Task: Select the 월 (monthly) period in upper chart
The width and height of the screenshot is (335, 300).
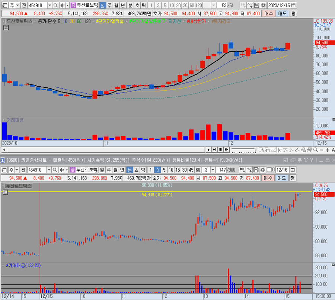Action: pos(116,5)
